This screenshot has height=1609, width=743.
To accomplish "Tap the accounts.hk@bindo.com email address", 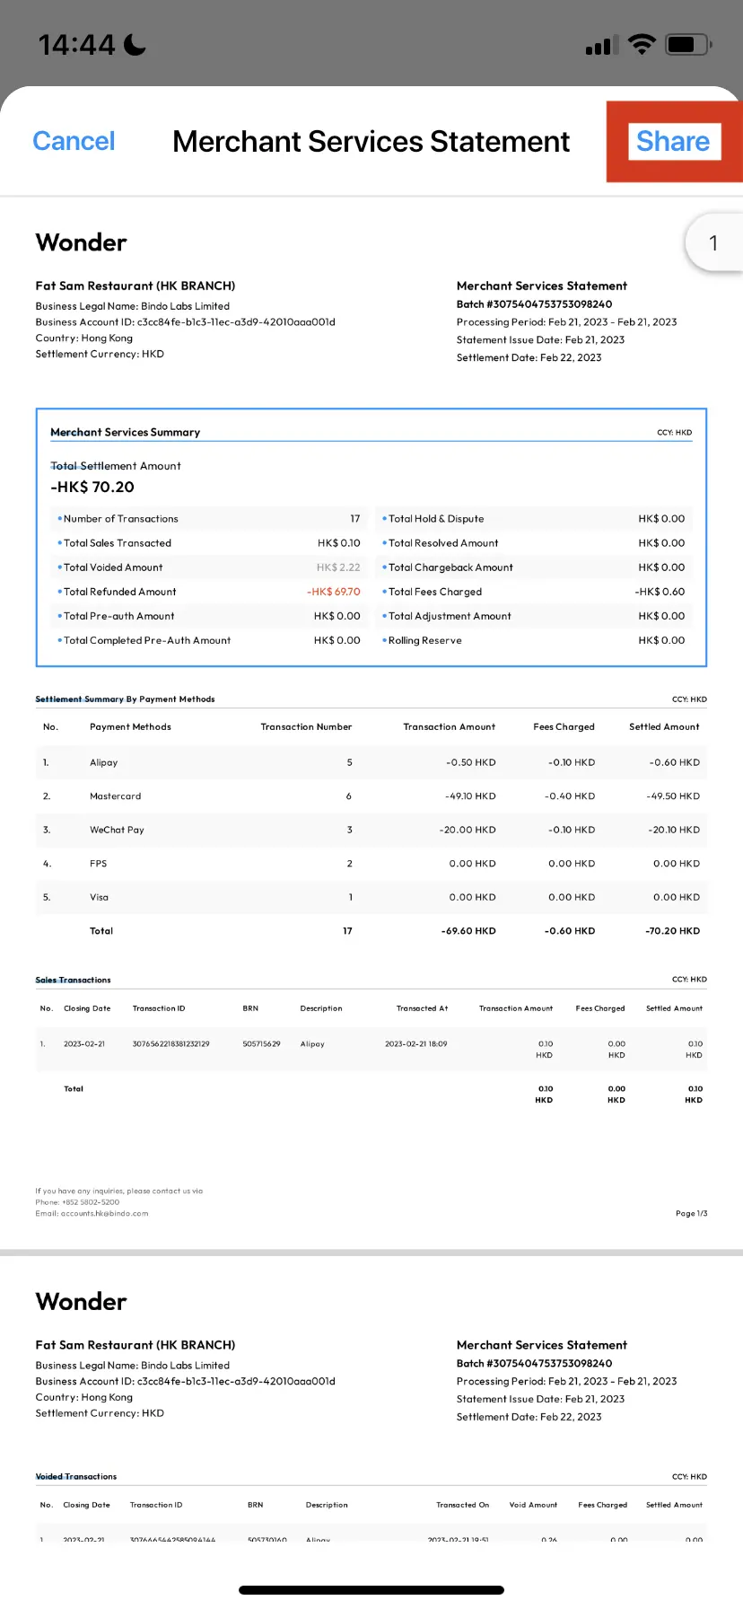I will click(105, 1213).
